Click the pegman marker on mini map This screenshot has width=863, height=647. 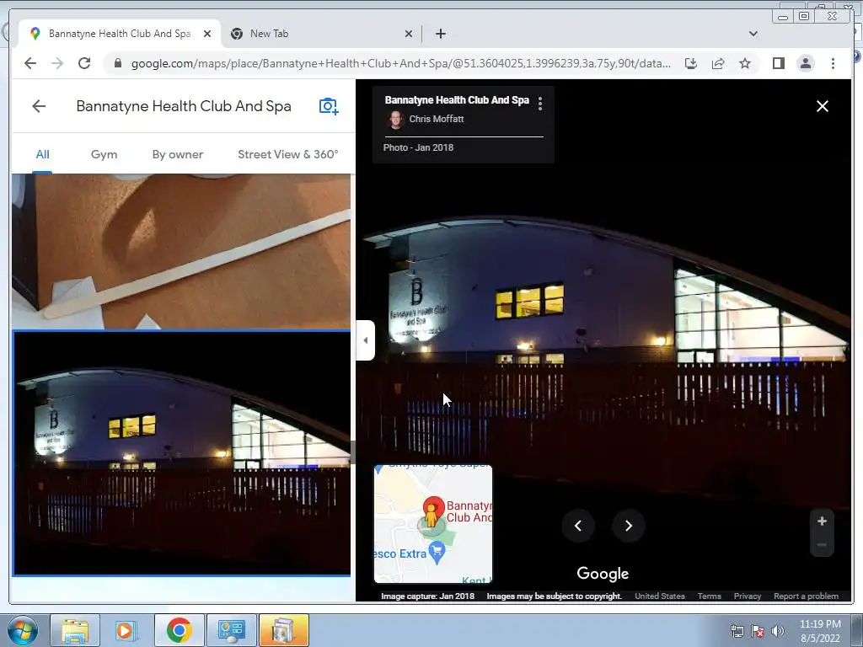point(431,516)
